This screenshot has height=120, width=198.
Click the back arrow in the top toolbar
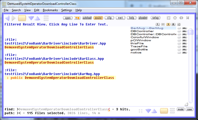[7, 18]
